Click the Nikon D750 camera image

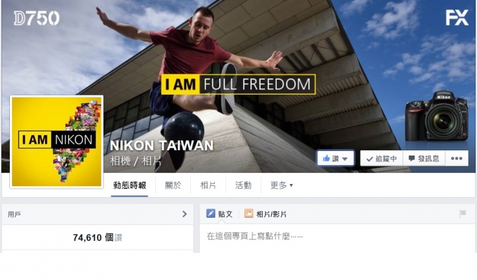click(x=436, y=116)
